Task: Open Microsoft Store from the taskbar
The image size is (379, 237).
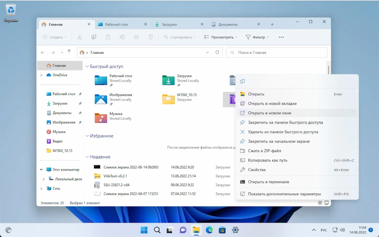Action: pyautogui.click(x=222, y=230)
